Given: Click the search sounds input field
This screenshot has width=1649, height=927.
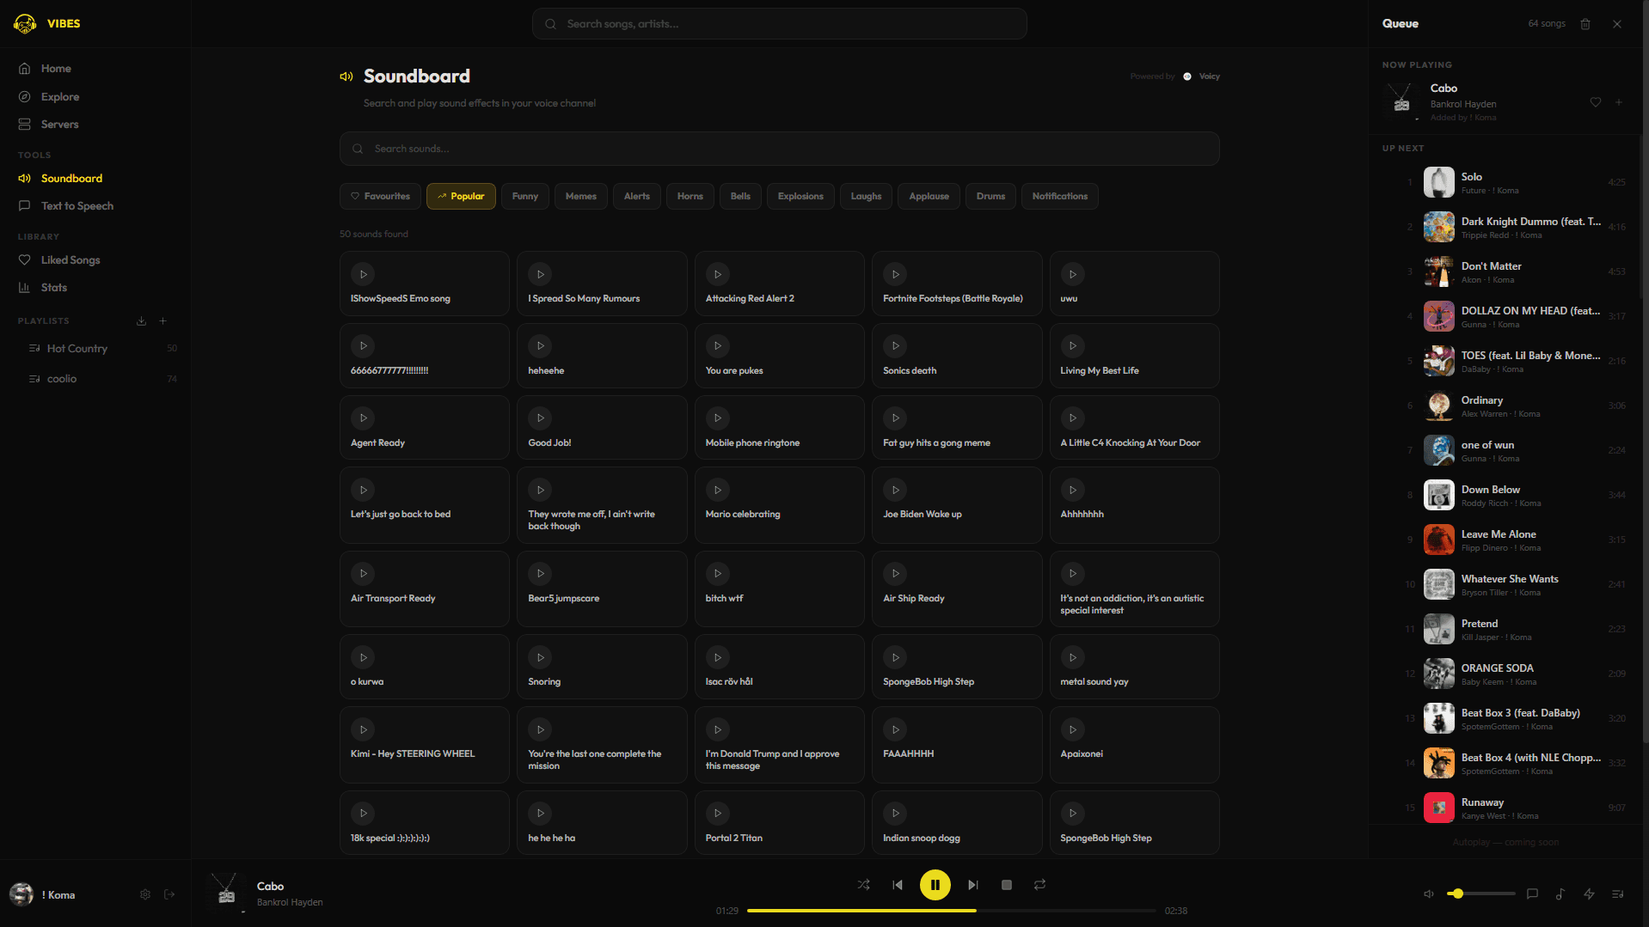Looking at the screenshot, I should [779, 148].
